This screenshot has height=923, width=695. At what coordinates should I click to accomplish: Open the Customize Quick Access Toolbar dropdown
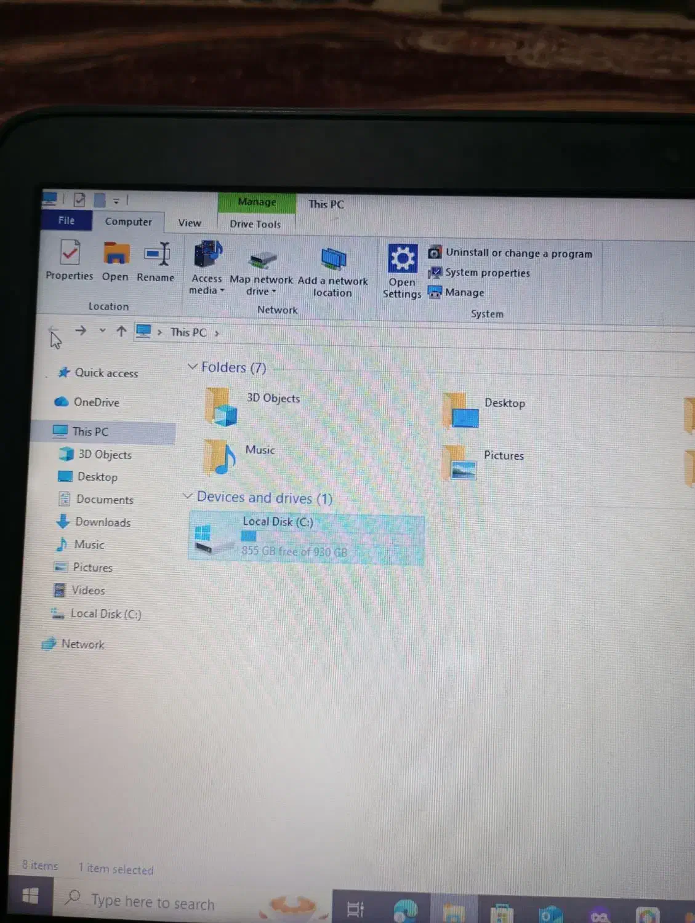click(x=116, y=201)
